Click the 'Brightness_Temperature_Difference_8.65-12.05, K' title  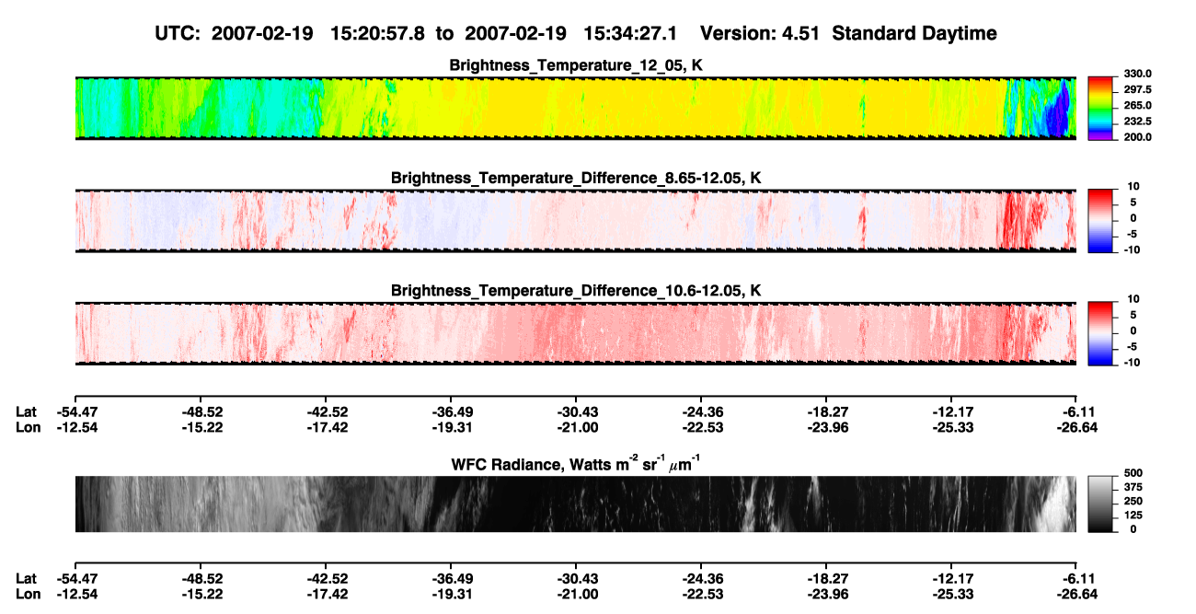click(577, 178)
